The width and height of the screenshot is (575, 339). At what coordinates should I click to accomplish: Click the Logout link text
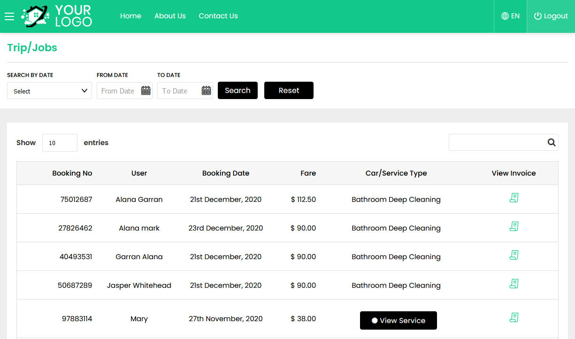pyautogui.click(x=556, y=16)
